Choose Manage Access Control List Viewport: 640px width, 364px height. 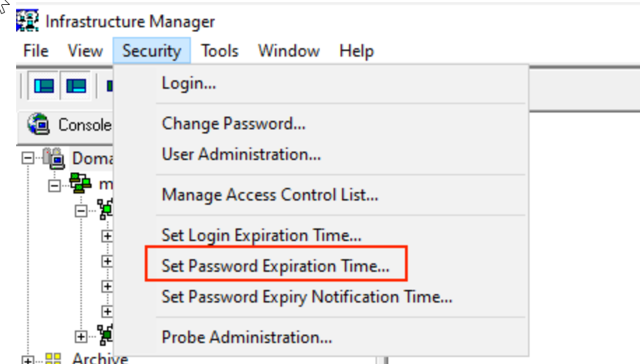point(270,195)
